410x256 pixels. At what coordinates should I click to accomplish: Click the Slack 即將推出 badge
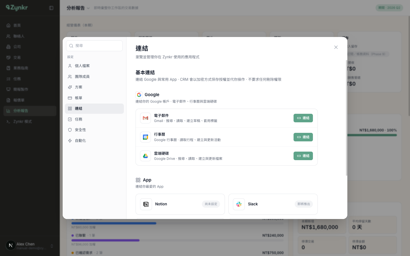click(x=304, y=204)
